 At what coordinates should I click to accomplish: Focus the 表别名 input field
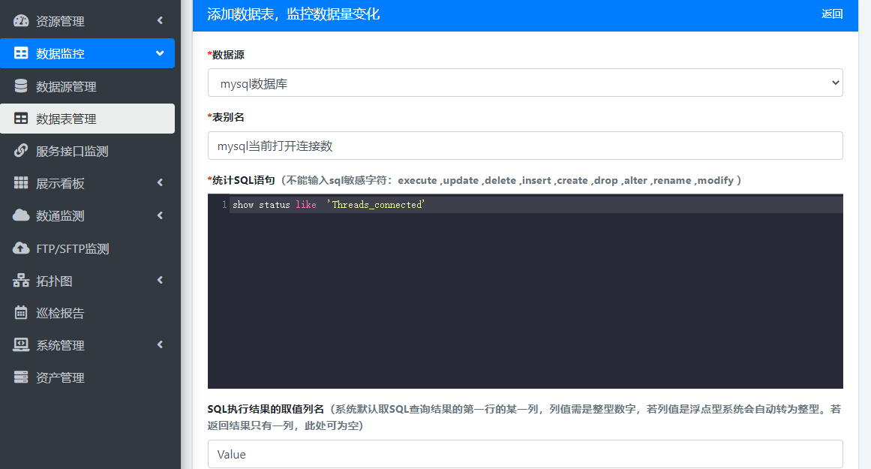[x=525, y=146]
